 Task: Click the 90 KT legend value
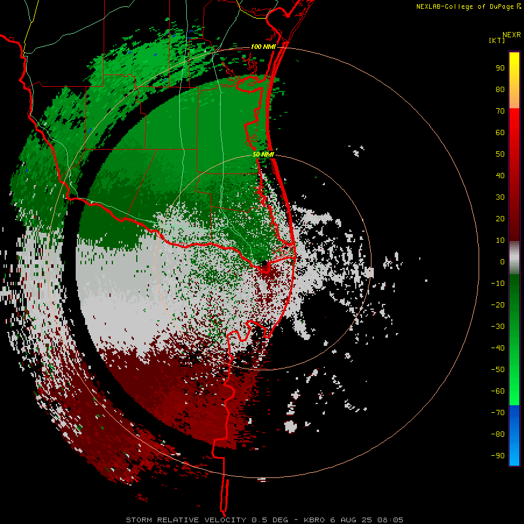[x=500, y=68]
